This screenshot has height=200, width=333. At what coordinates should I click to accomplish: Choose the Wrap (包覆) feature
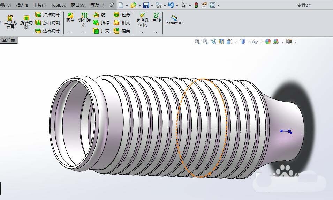click(x=122, y=15)
